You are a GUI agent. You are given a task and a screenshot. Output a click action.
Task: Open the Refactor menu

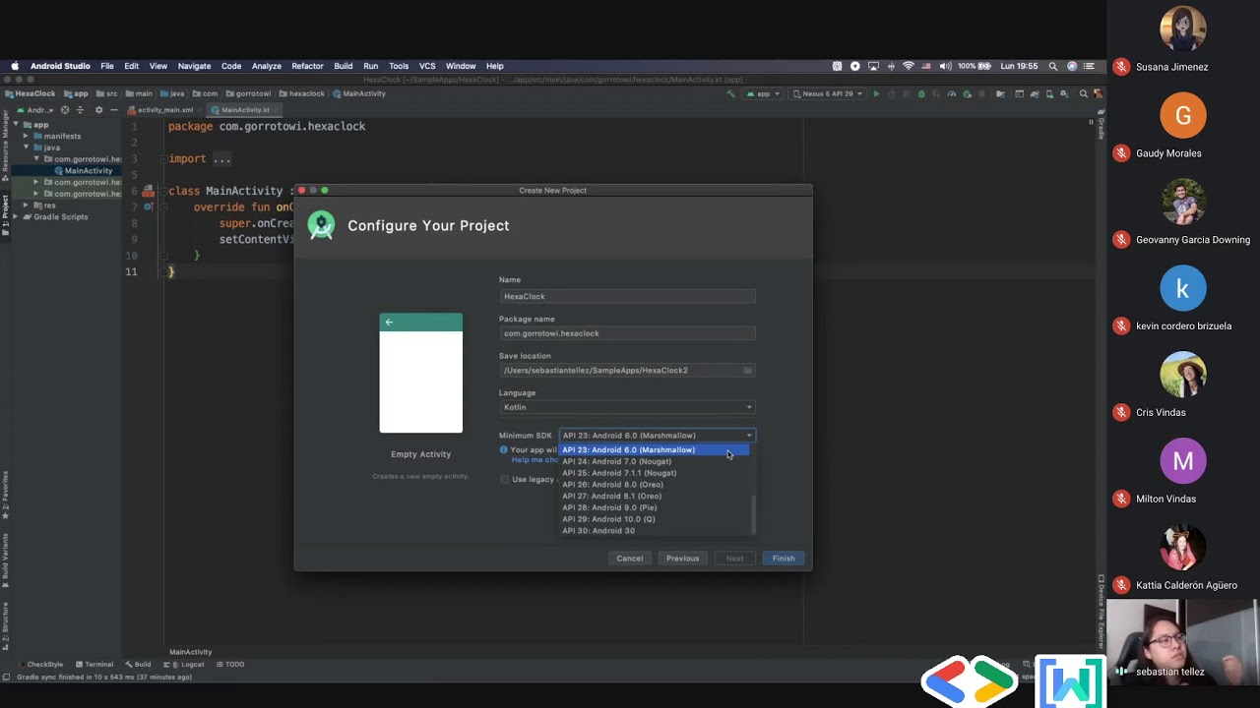[x=307, y=66]
